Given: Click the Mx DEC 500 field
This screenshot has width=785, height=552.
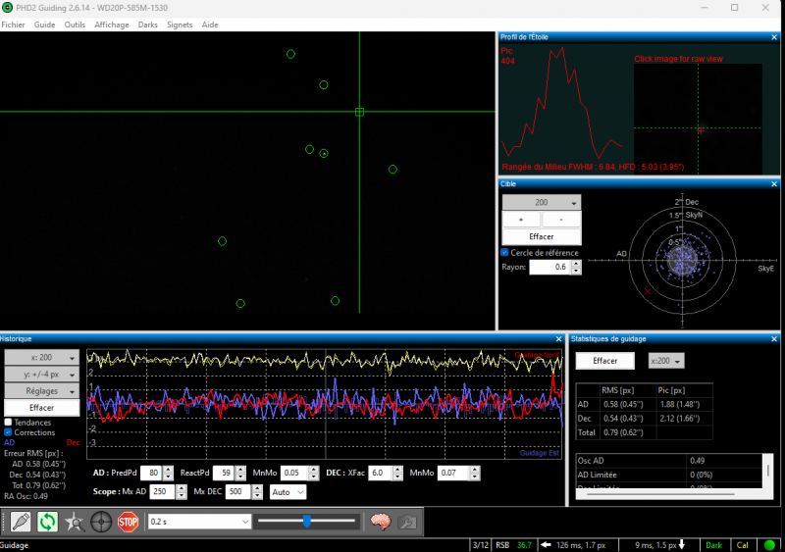Looking at the screenshot, I should [x=238, y=492].
